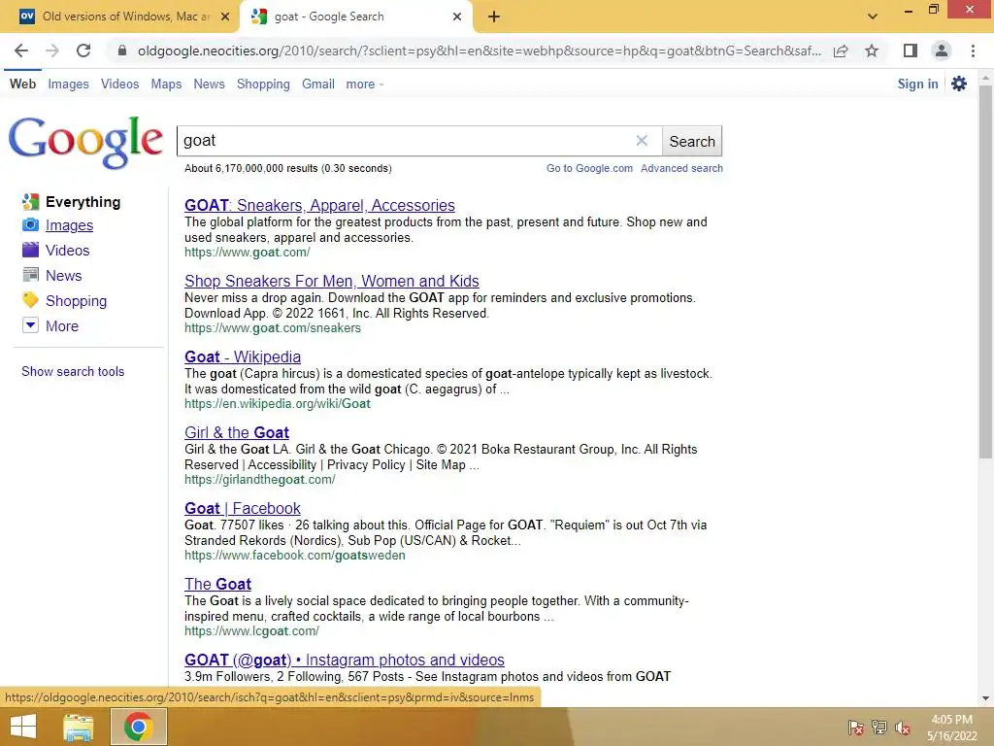This screenshot has width=994, height=746.
Task: Click the share page icon in address bar
Action: [841, 51]
